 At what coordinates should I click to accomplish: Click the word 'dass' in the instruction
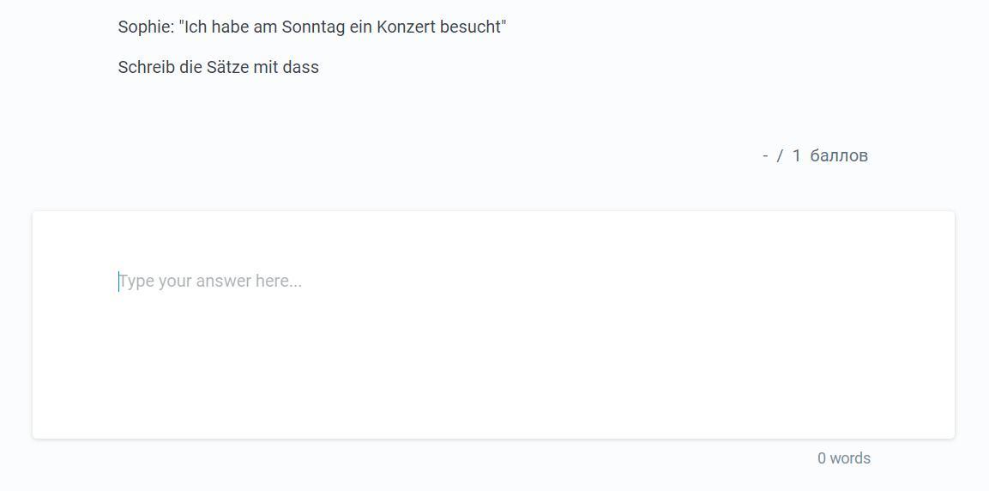[x=300, y=67]
